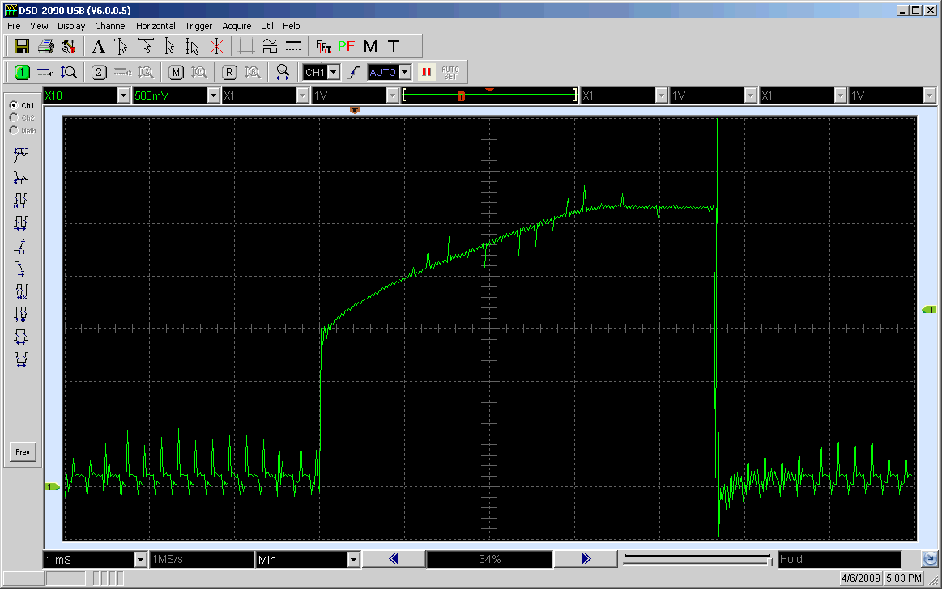Click the red cross cursor icon

(216, 46)
